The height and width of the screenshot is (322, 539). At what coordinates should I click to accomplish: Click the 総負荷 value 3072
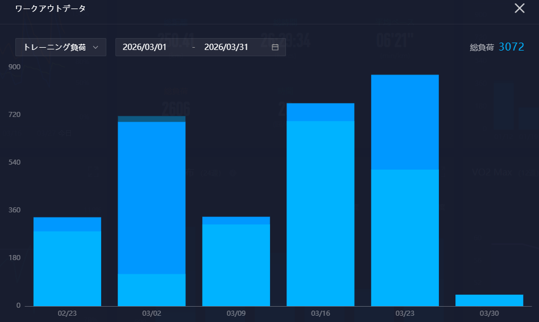coord(511,47)
